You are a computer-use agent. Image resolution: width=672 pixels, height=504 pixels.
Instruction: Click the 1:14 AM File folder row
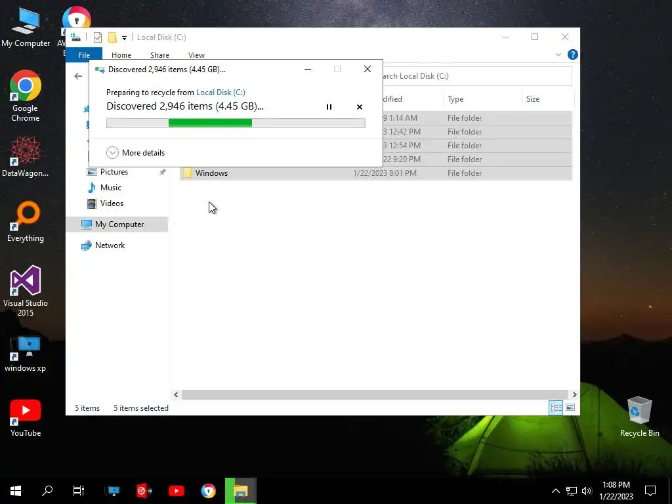tap(478, 118)
